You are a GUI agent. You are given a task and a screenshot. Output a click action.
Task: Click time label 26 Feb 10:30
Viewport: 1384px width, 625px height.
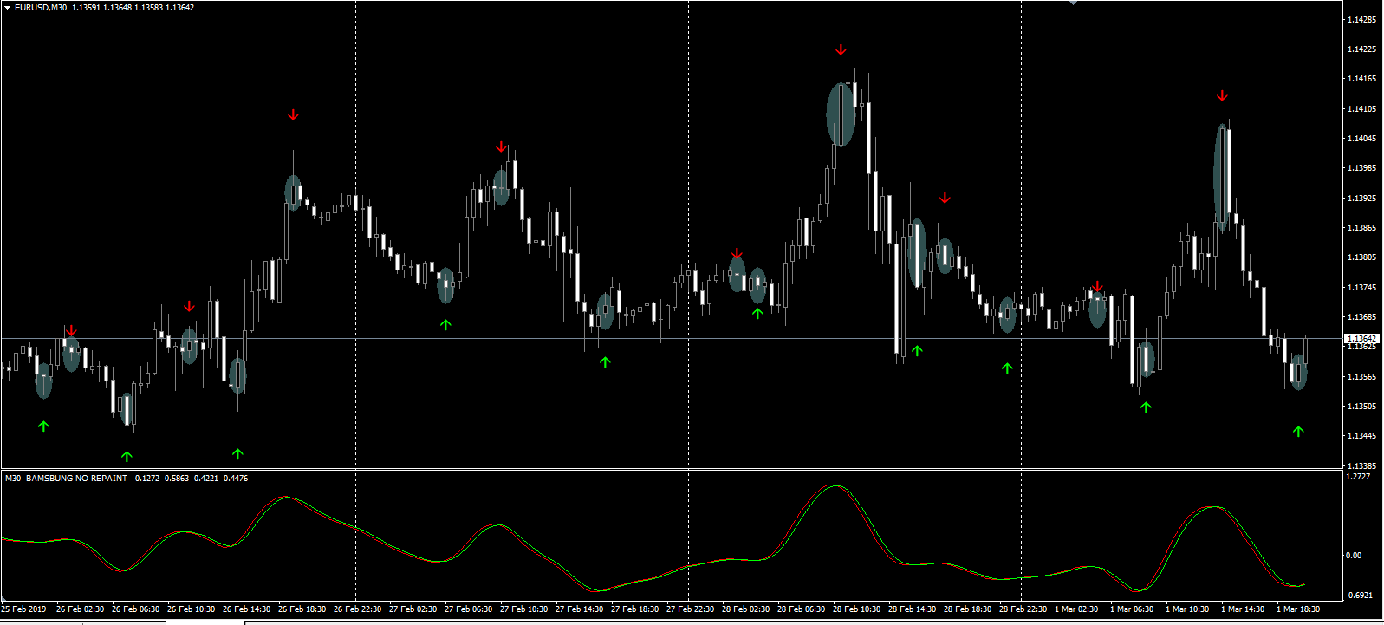[x=191, y=609]
